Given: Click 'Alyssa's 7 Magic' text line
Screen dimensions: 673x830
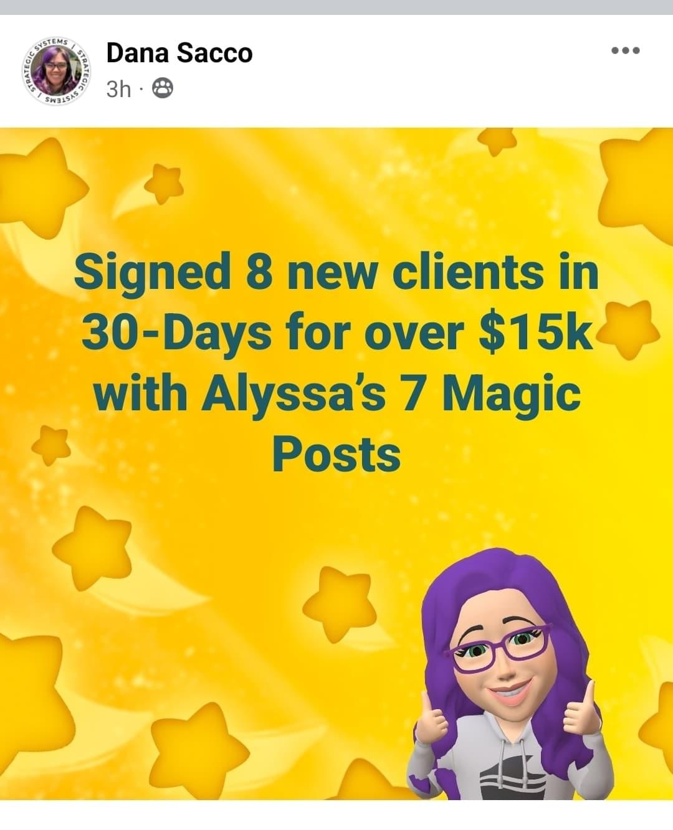Looking at the screenshot, I should coord(336,394).
